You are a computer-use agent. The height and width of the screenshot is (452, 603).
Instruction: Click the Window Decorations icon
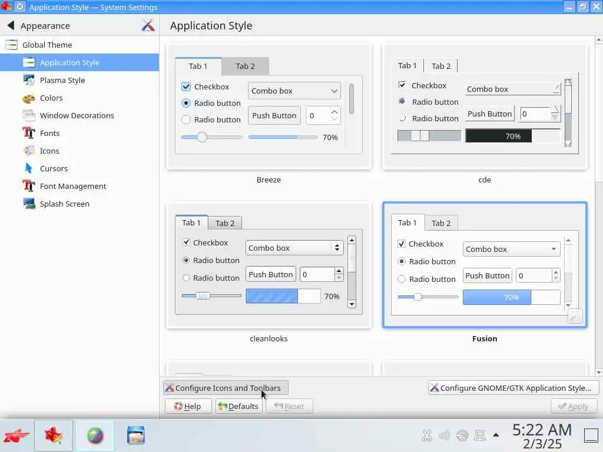tap(29, 115)
